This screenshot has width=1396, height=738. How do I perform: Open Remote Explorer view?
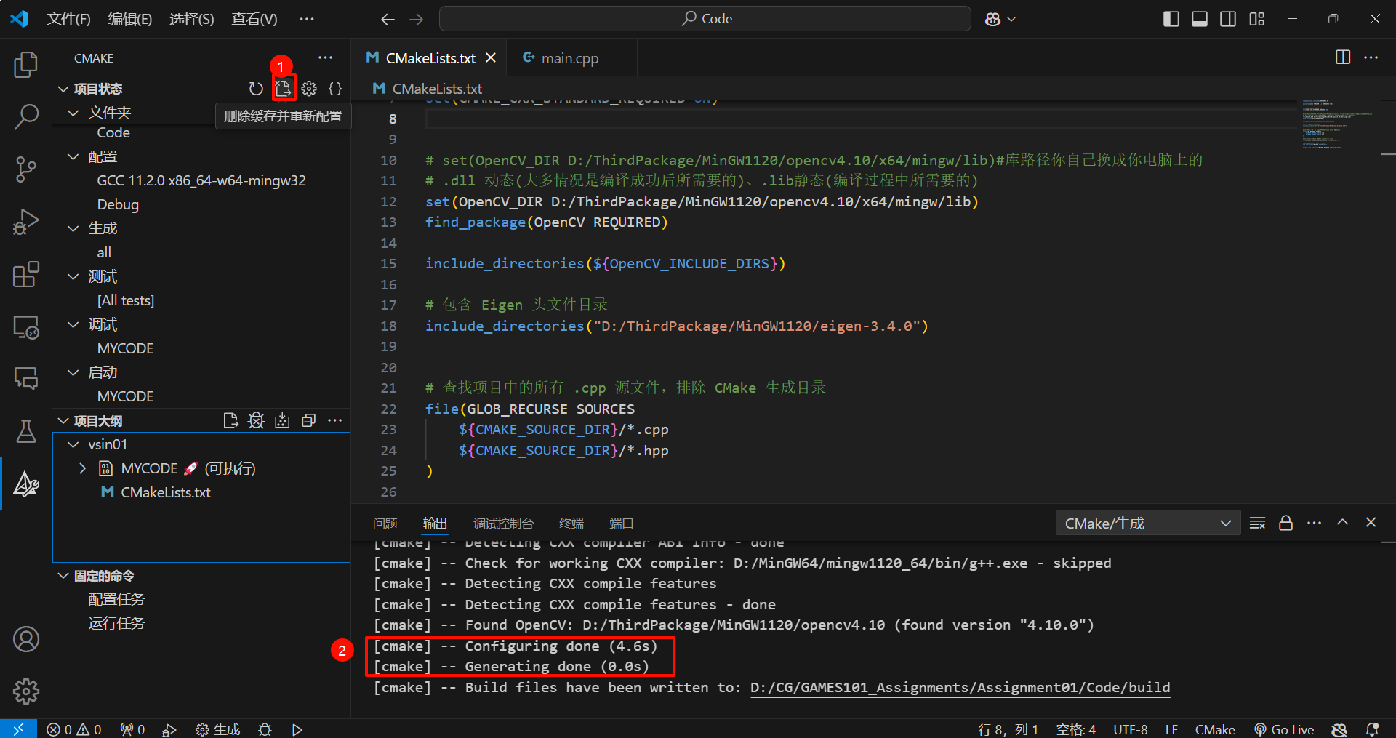pos(26,326)
